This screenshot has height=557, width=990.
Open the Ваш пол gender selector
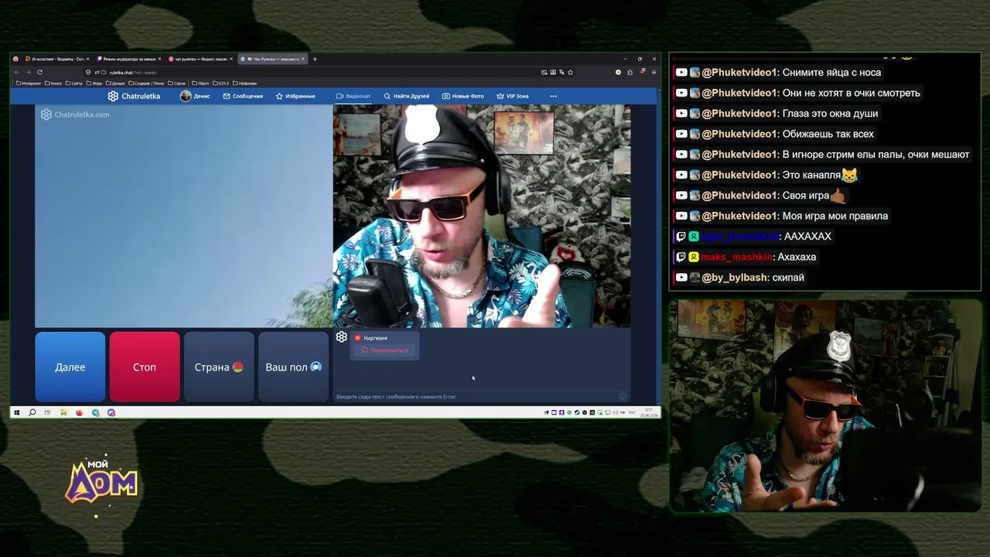tap(293, 367)
